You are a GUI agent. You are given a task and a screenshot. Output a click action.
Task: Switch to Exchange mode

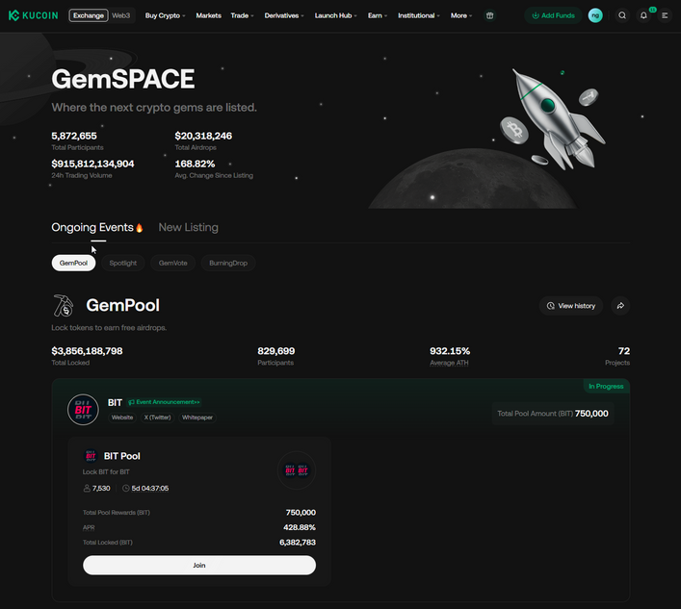[89, 15]
